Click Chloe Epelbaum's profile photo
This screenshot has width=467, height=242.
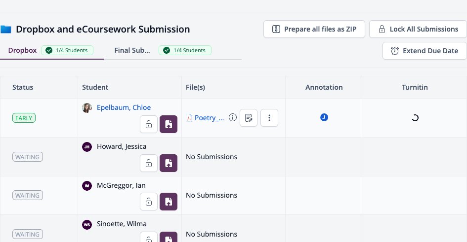87,108
